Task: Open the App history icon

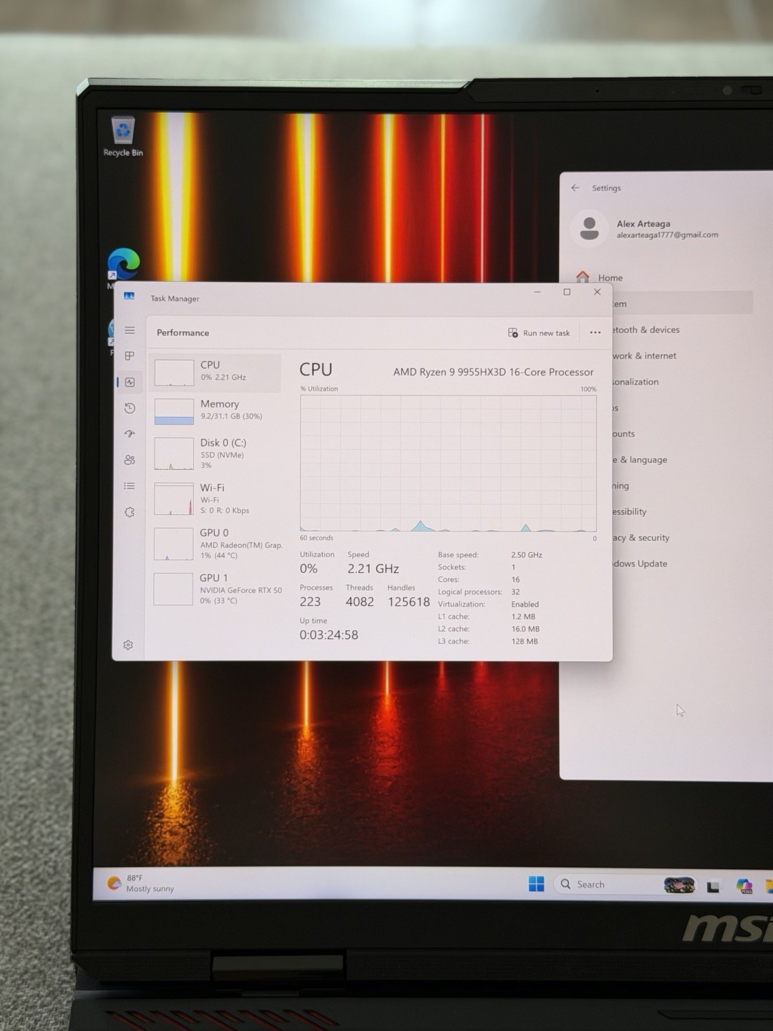Action: pos(129,408)
